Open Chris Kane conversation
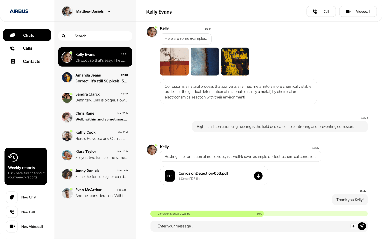 click(x=95, y=116)
